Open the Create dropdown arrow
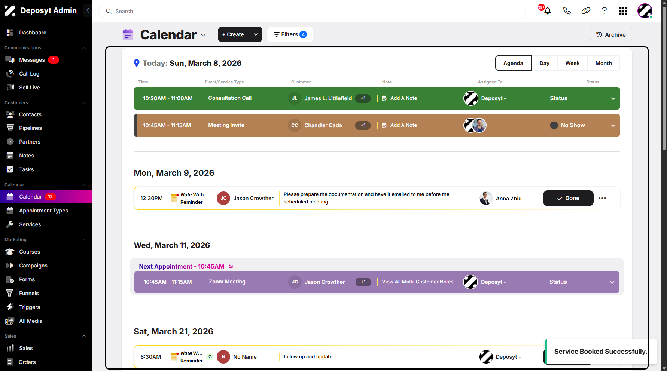Viewport: 667px width, 371px height. 256,34
